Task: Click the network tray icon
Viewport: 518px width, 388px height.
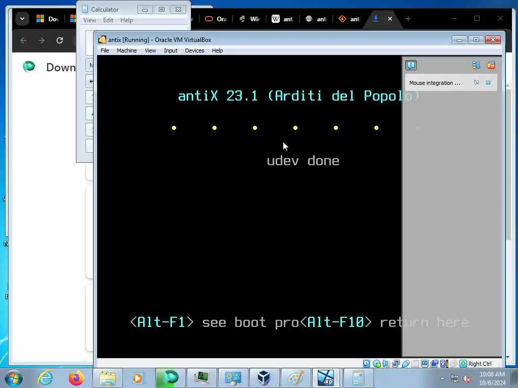Action: click(455, 379)
